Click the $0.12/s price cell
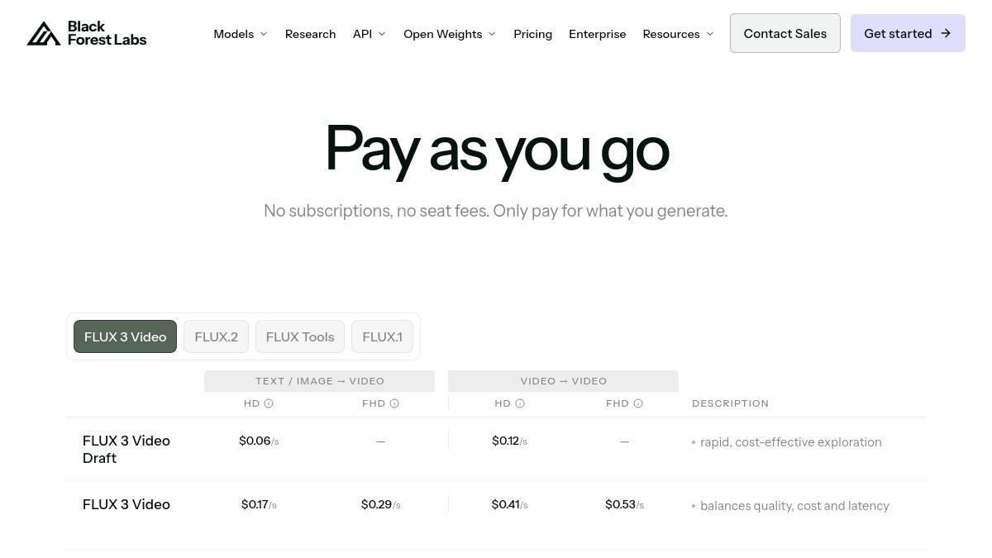The height and width of the screenshot is (558, 992). point(509,441)
